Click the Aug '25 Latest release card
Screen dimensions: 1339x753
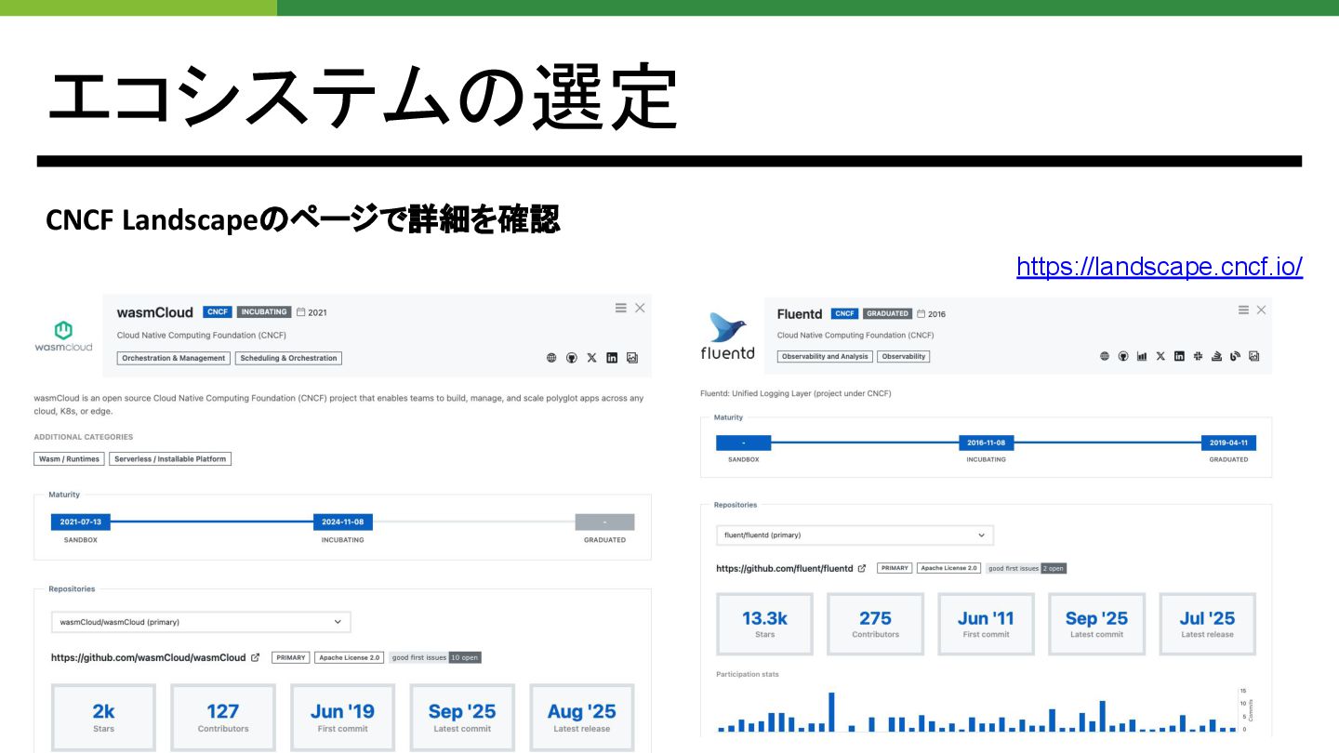pyautogui.click(x=582, y=718)
